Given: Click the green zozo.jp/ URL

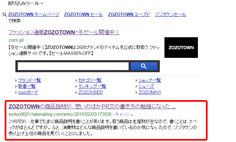Looking at the screenshot, I should coord(16,40).
